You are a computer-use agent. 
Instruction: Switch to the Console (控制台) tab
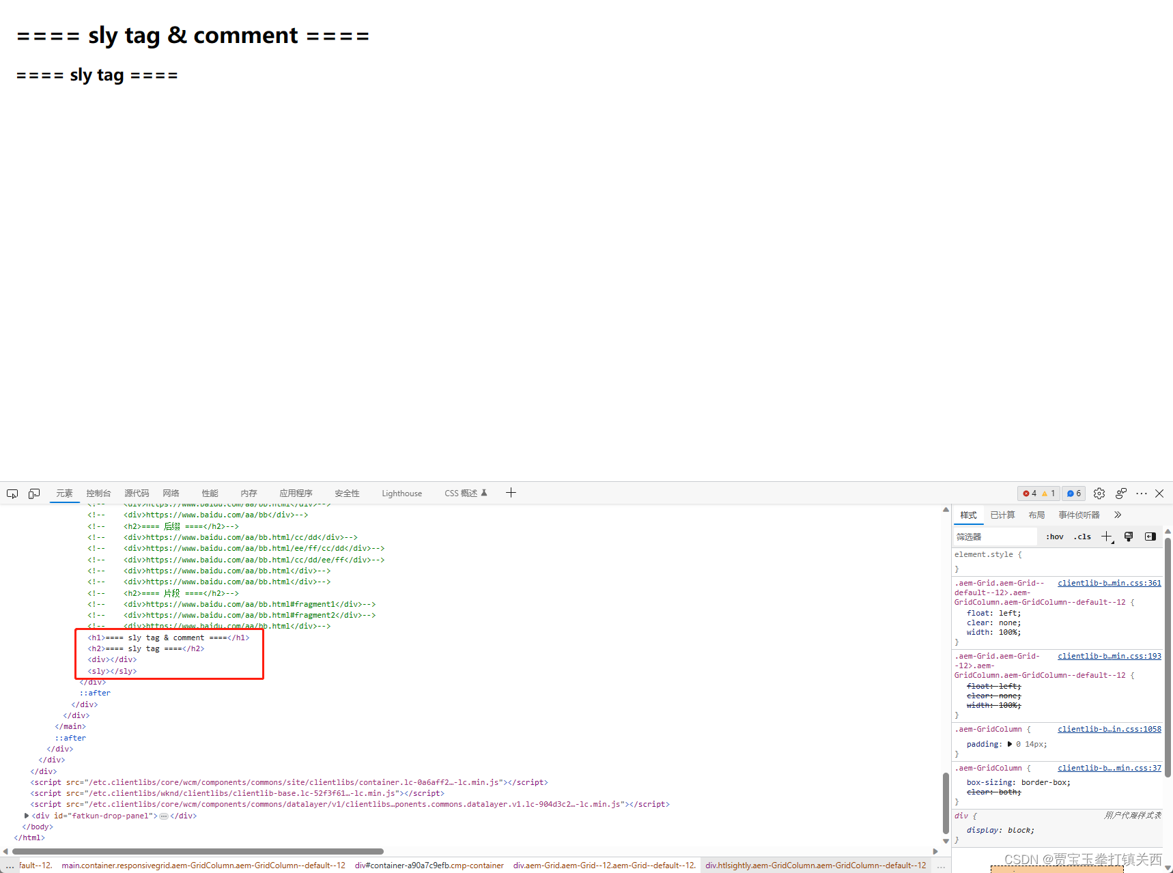(x=98, y=493)
